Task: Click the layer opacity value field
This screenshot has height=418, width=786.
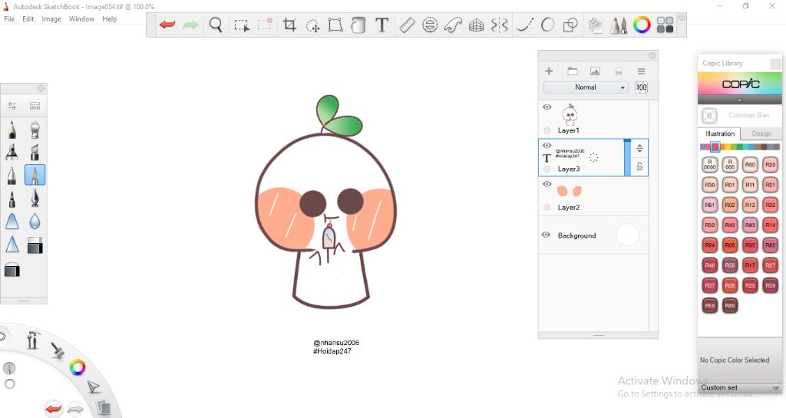Action: pyautogui.click(x=641, y=87)
